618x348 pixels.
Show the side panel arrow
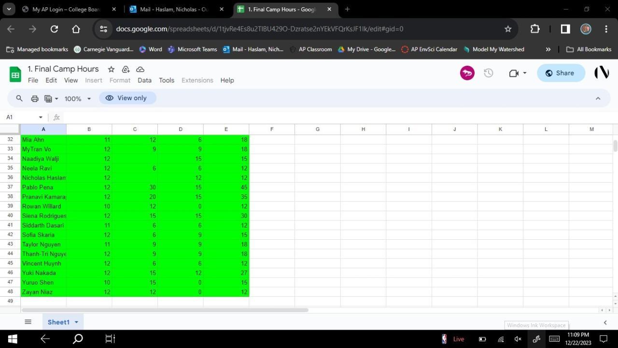[x=605, y=322]
